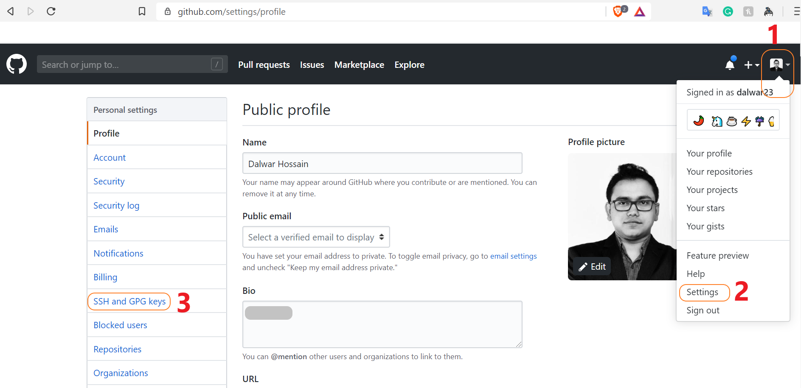This screenshot has width=801, height=388.
Task: Click the Bio textarea resize handle
Action: [519, 344]
